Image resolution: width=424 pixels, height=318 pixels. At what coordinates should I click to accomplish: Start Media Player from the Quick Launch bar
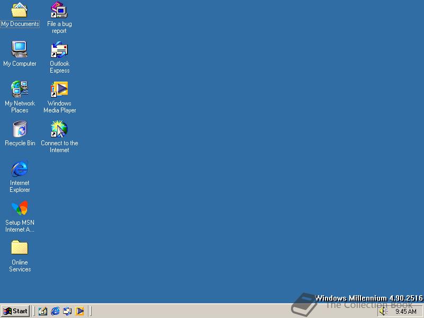81,311
